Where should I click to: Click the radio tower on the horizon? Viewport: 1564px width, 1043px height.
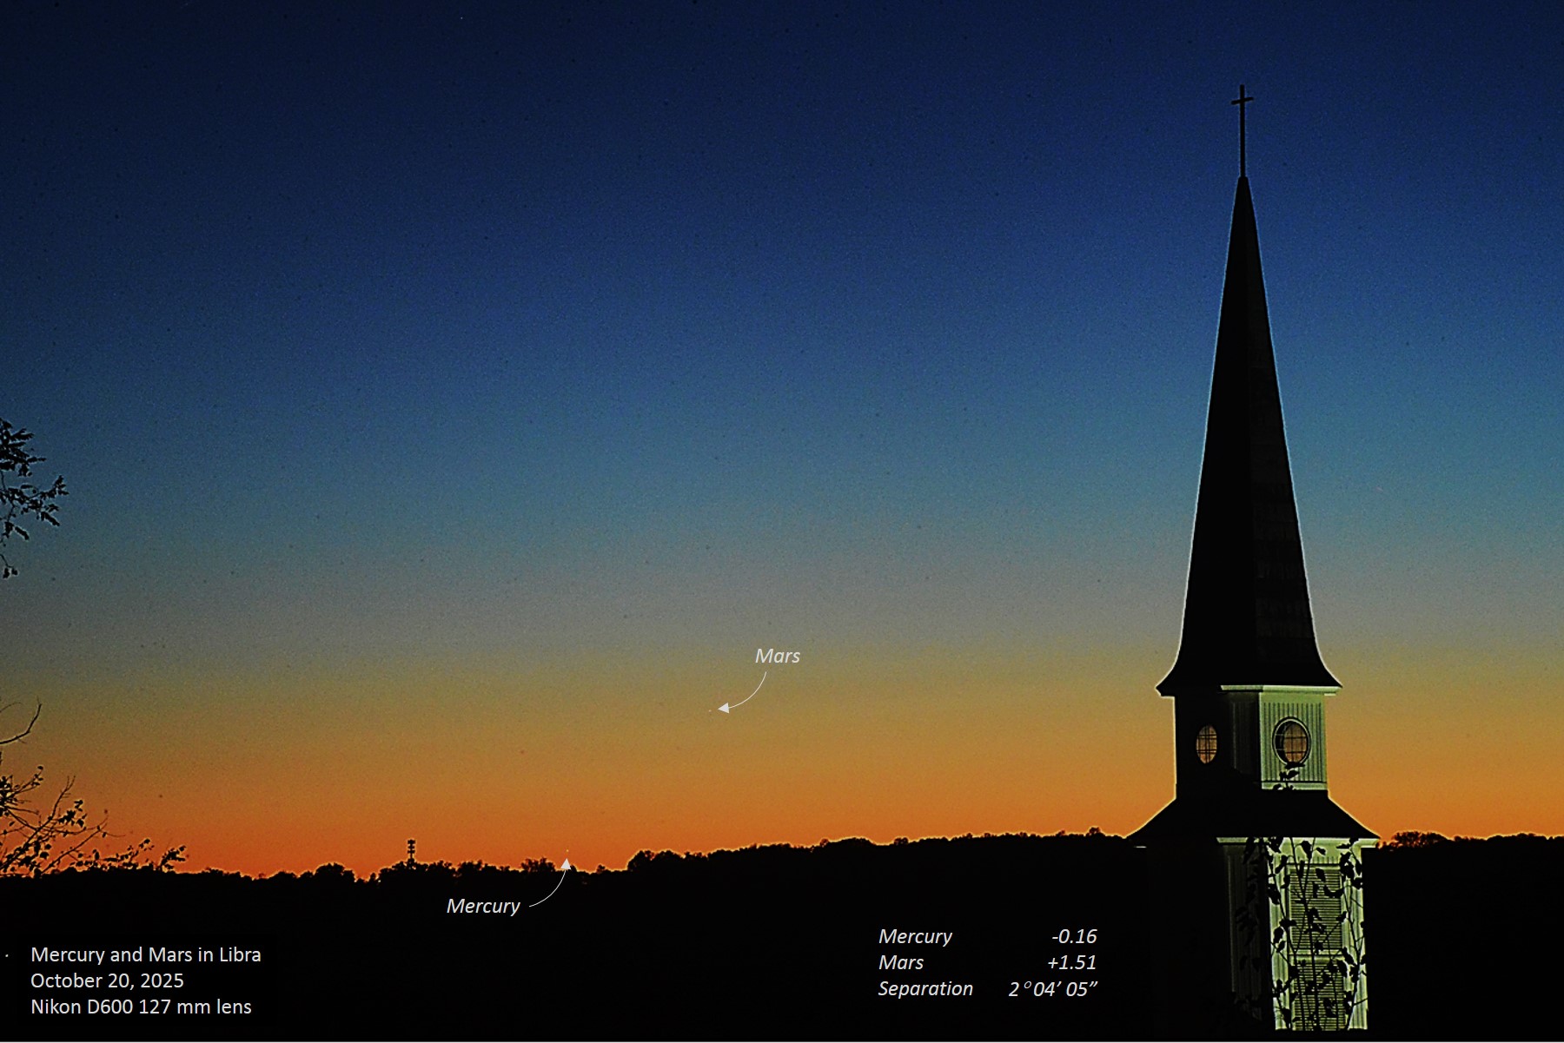coord(411,850)
